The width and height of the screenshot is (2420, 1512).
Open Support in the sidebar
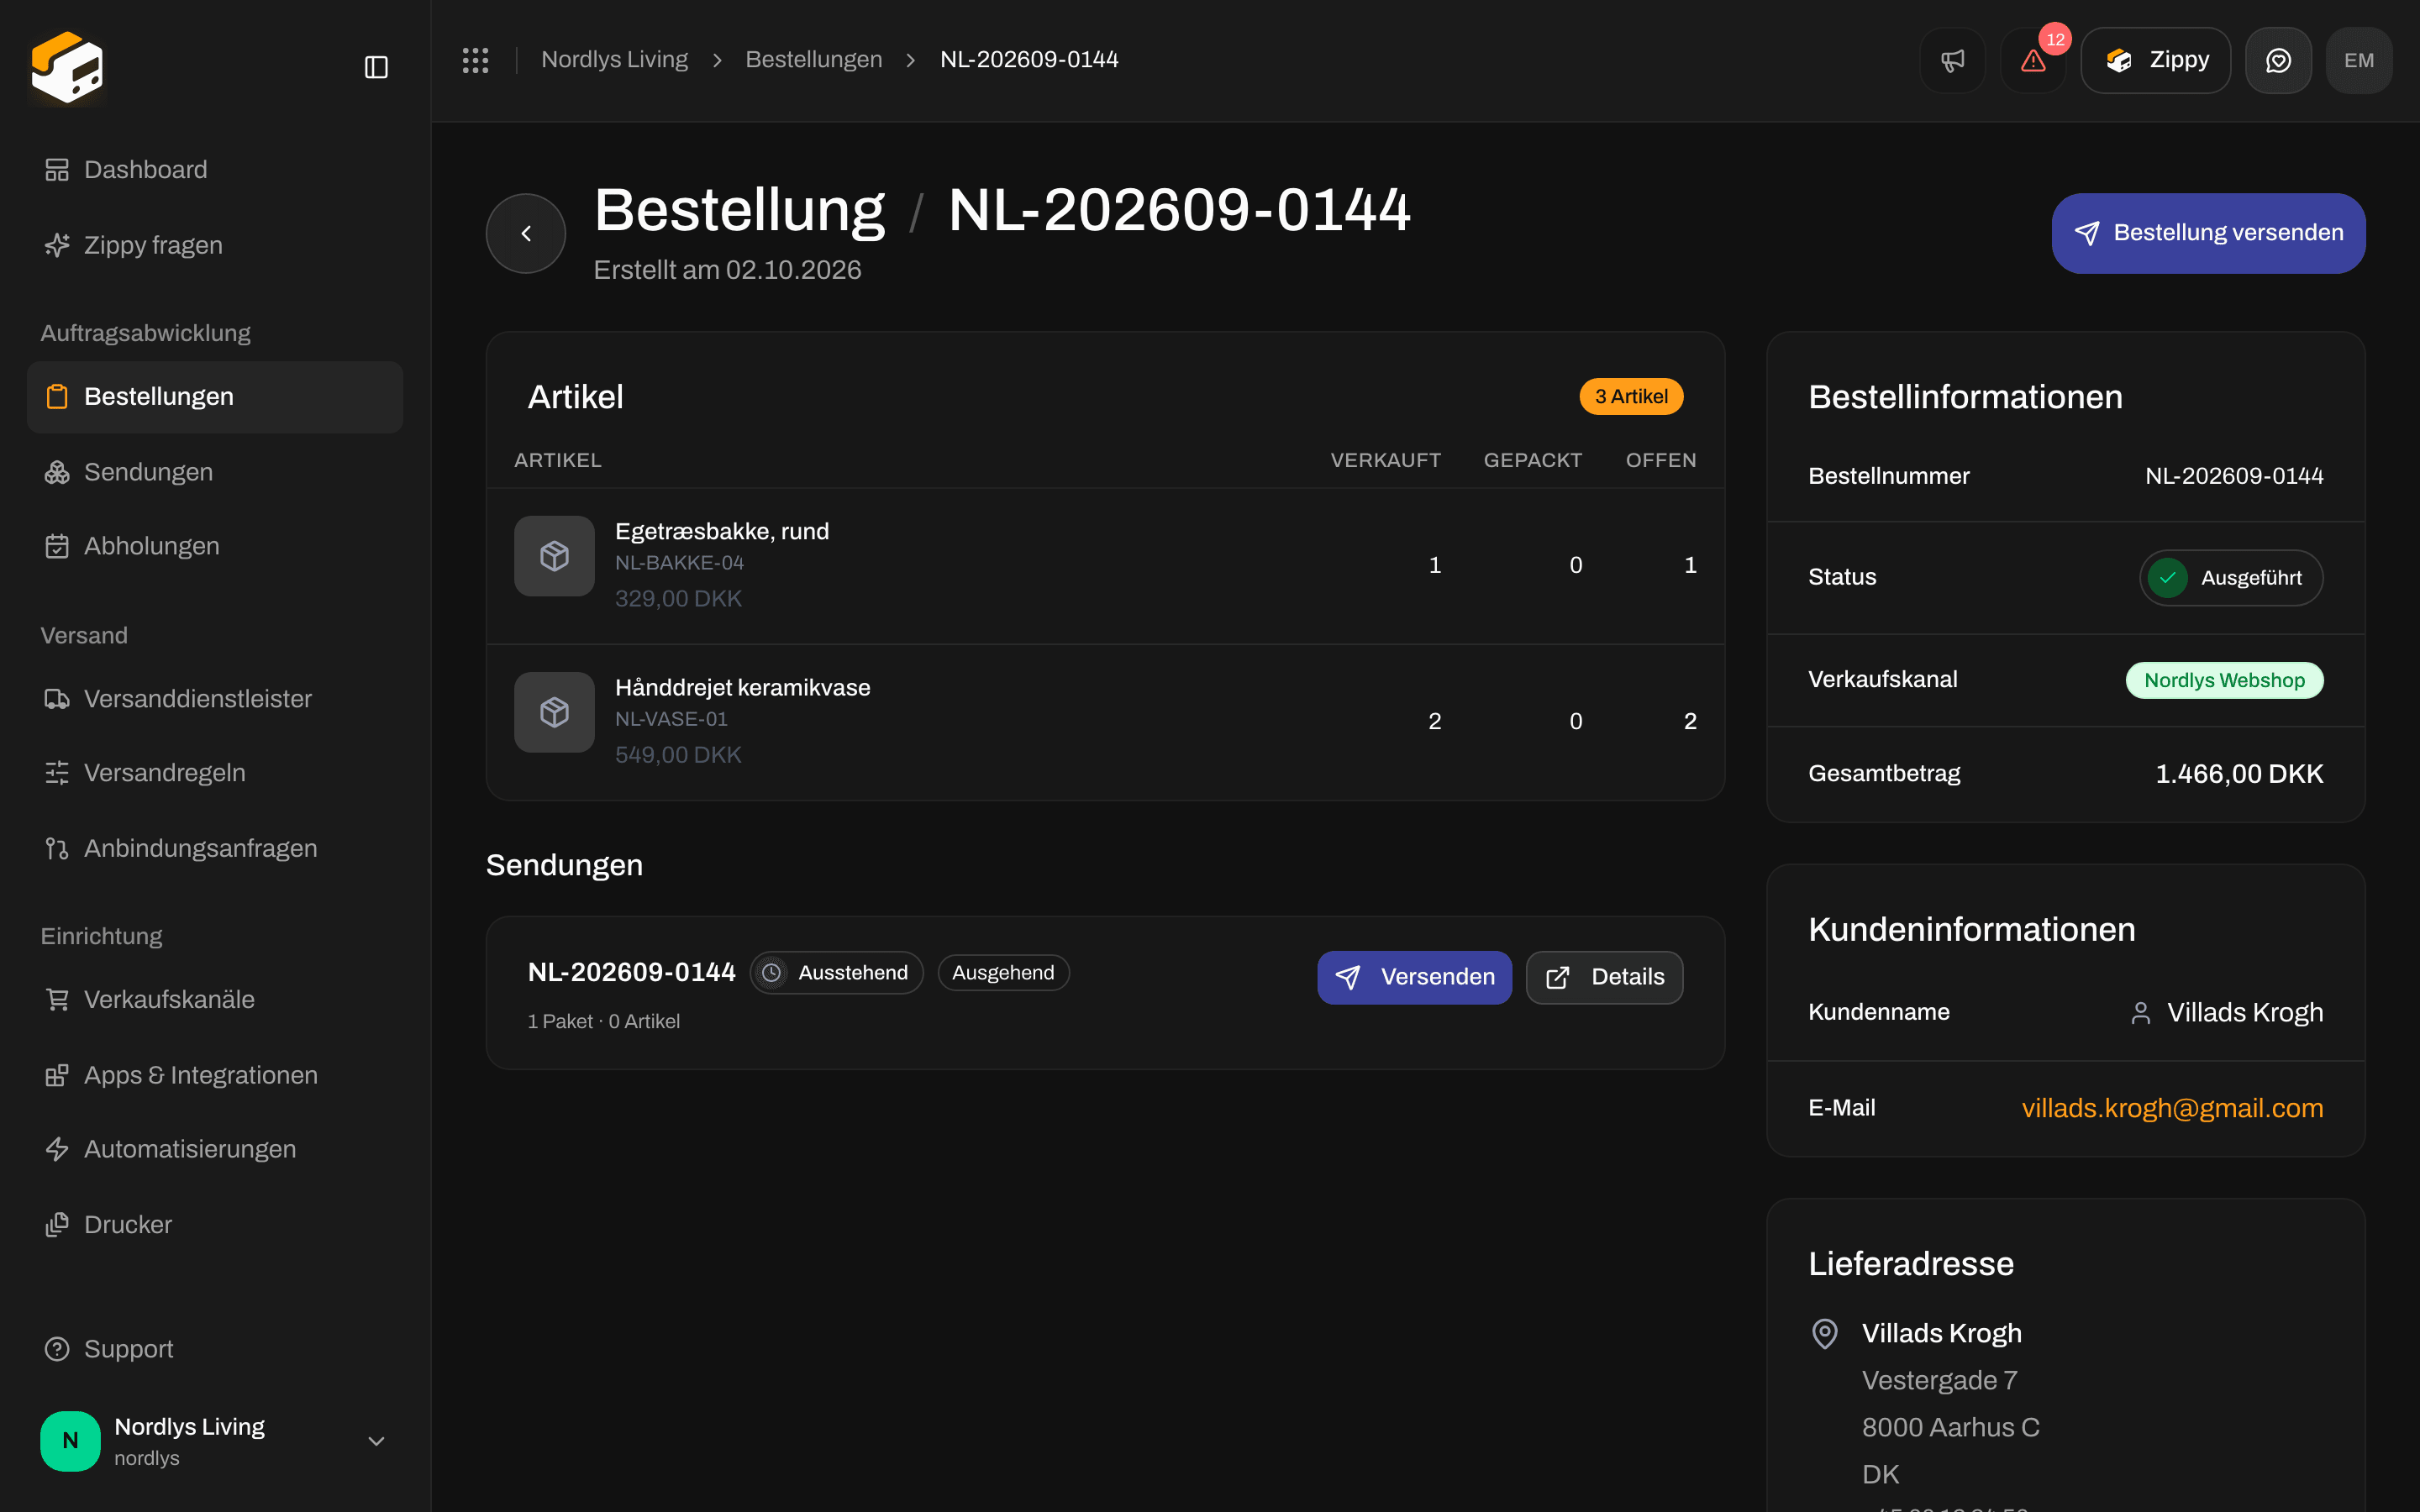coord(215,1349)
